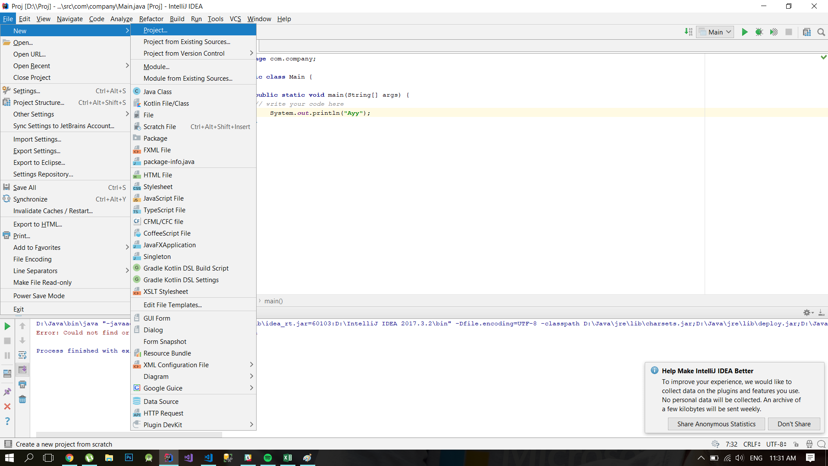Click the 7:32 cursor position indicator
The width and height of the screenshot is (828, 466).
click(731, 444)
